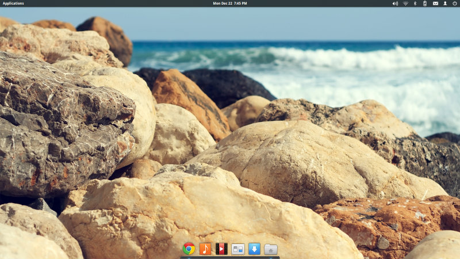
Task: Open the Bluetooth indicator
Action: [x=415, y=3]
